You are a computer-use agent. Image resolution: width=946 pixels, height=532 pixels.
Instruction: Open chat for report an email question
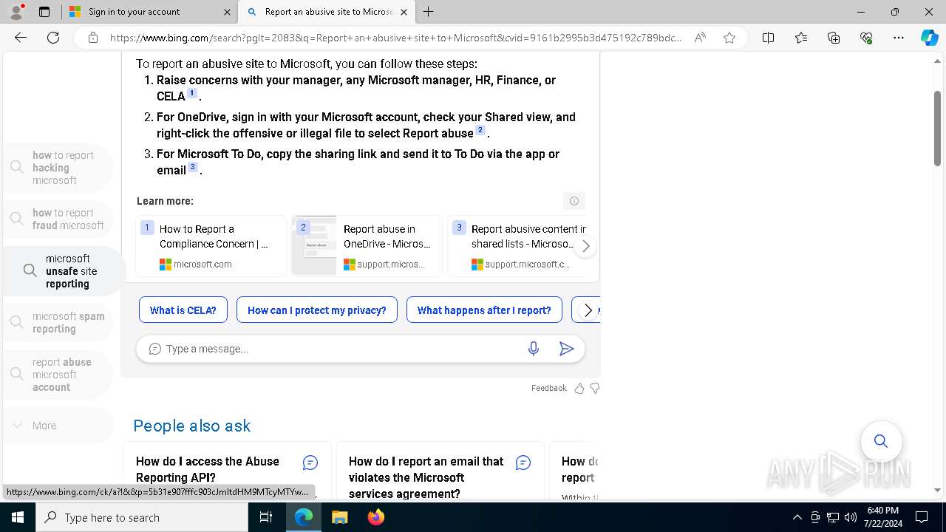[523, 463]
